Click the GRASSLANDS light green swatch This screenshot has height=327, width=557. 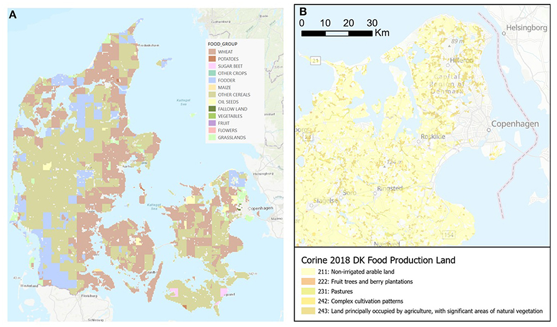(211, 137)
